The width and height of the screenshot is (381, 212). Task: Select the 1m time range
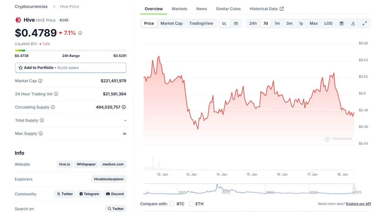tap(277, 23)
